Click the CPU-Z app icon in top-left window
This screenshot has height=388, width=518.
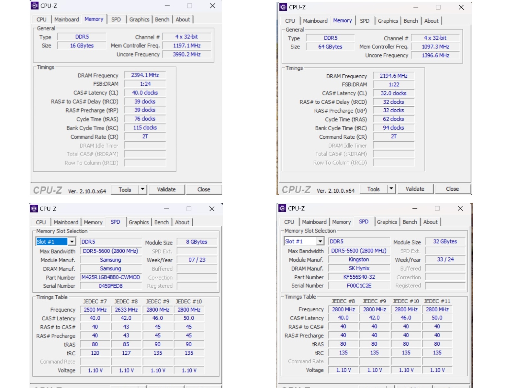coord(35,5)
